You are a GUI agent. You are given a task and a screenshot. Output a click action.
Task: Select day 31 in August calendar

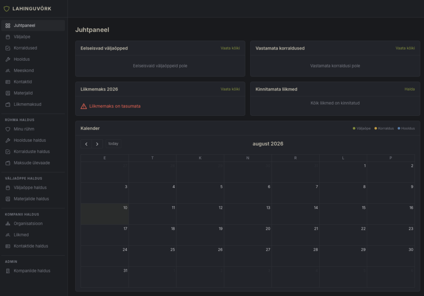105,277
